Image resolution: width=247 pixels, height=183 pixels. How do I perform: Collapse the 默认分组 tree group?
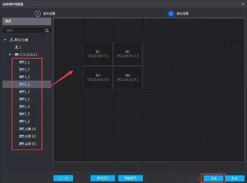5,40
